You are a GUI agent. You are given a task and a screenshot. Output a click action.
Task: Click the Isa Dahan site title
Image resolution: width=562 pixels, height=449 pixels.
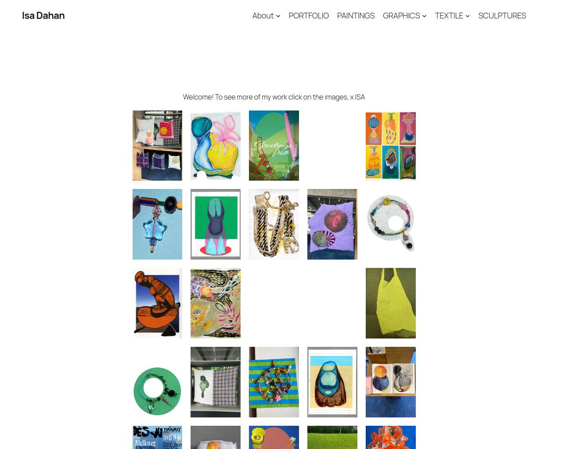[43, 15]
